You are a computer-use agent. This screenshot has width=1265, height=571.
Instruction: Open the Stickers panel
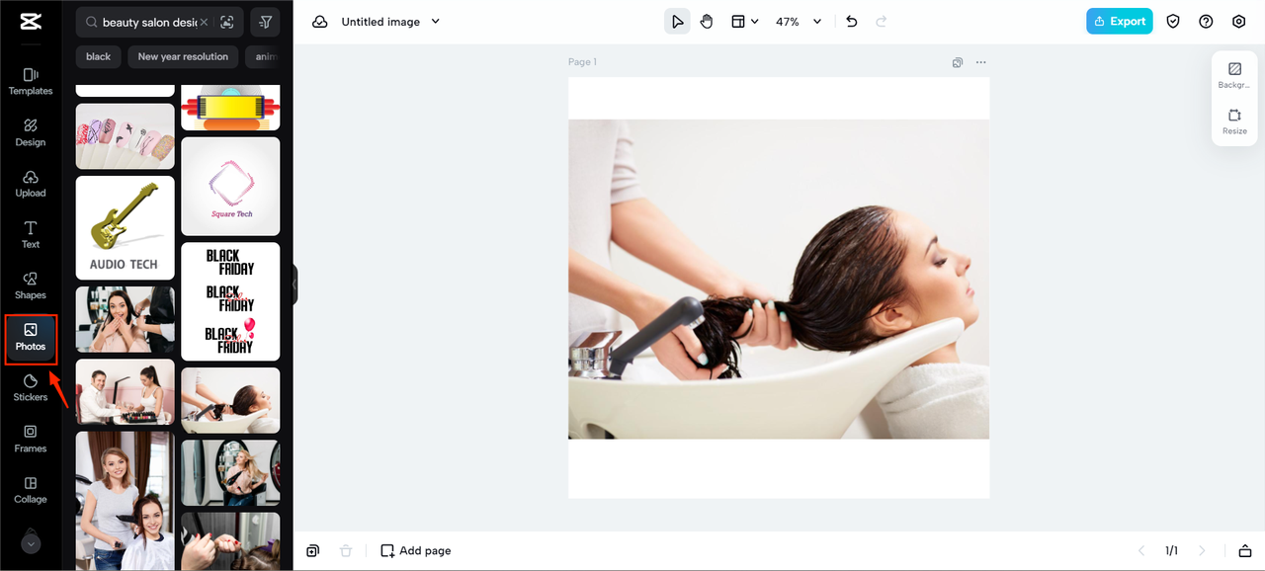[31, 387]
